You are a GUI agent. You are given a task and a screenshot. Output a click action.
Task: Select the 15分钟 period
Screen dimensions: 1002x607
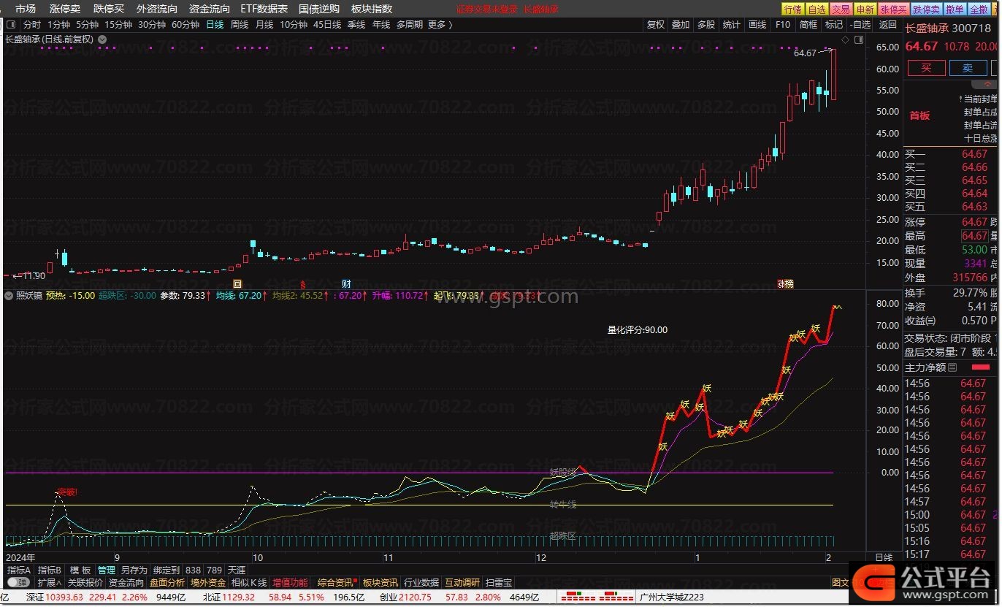pos(118,25)
